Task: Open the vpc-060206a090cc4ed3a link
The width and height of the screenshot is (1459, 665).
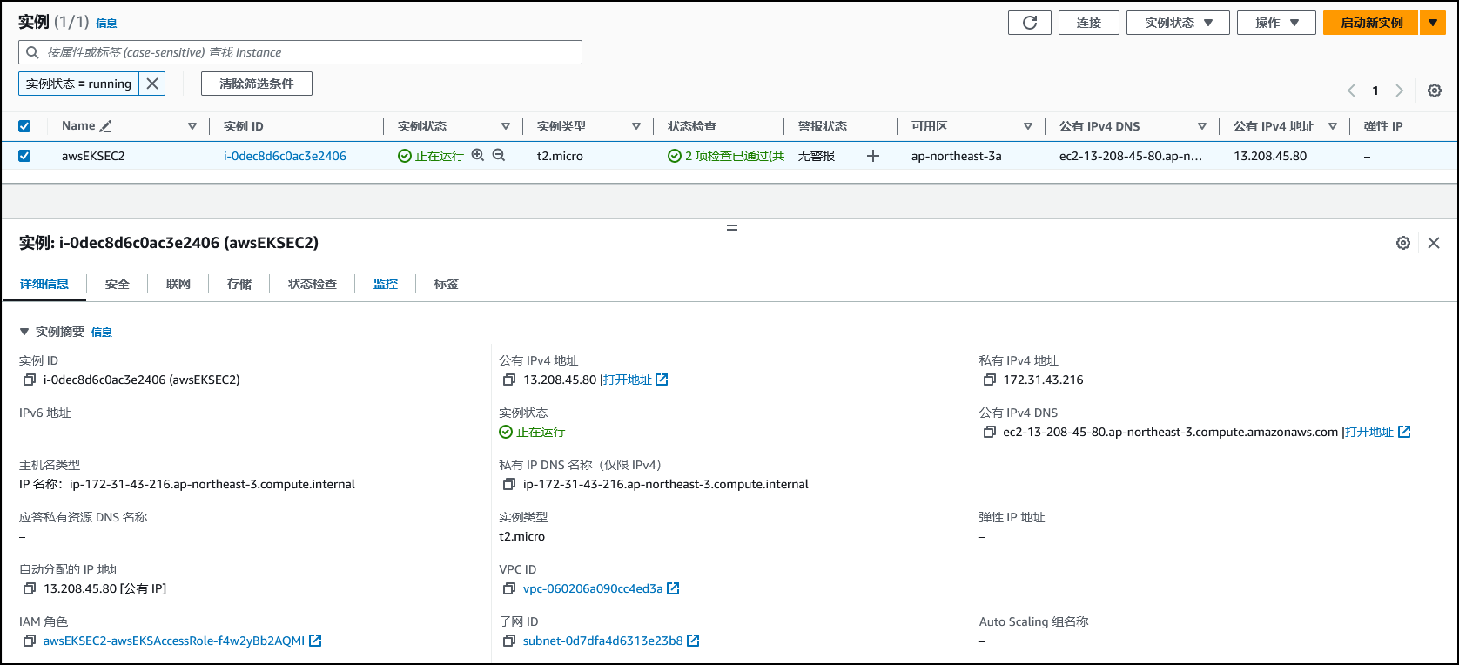Action: coord(593,588)
